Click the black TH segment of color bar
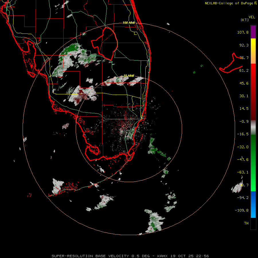258x258 pixels. click(x=253, y=224)
